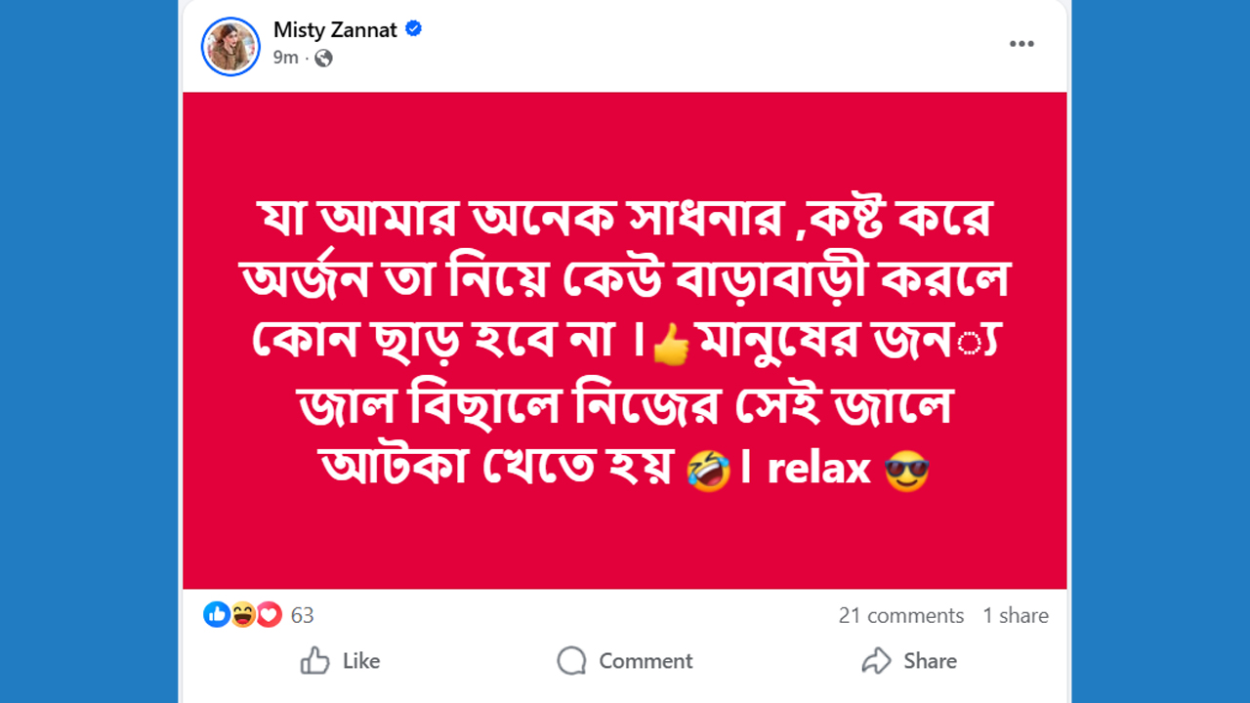Viewport: 1250px width, 703px height.
Task: Open the list of 63 reactions
Action: (303, 615)
